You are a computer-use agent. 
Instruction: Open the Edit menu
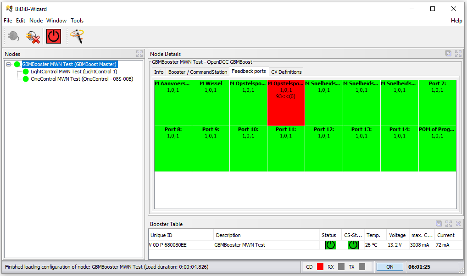click(21, 21)
